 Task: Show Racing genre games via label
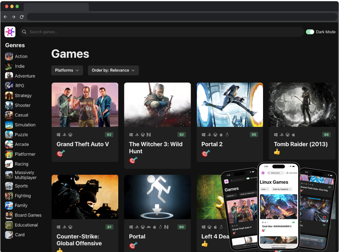pos(22,164)
